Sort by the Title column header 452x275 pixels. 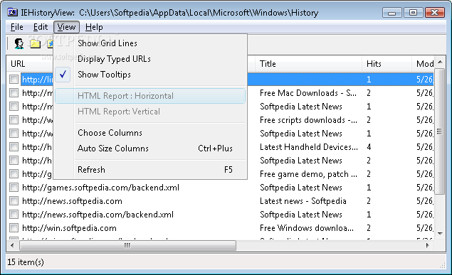click(x=308, y=63)
